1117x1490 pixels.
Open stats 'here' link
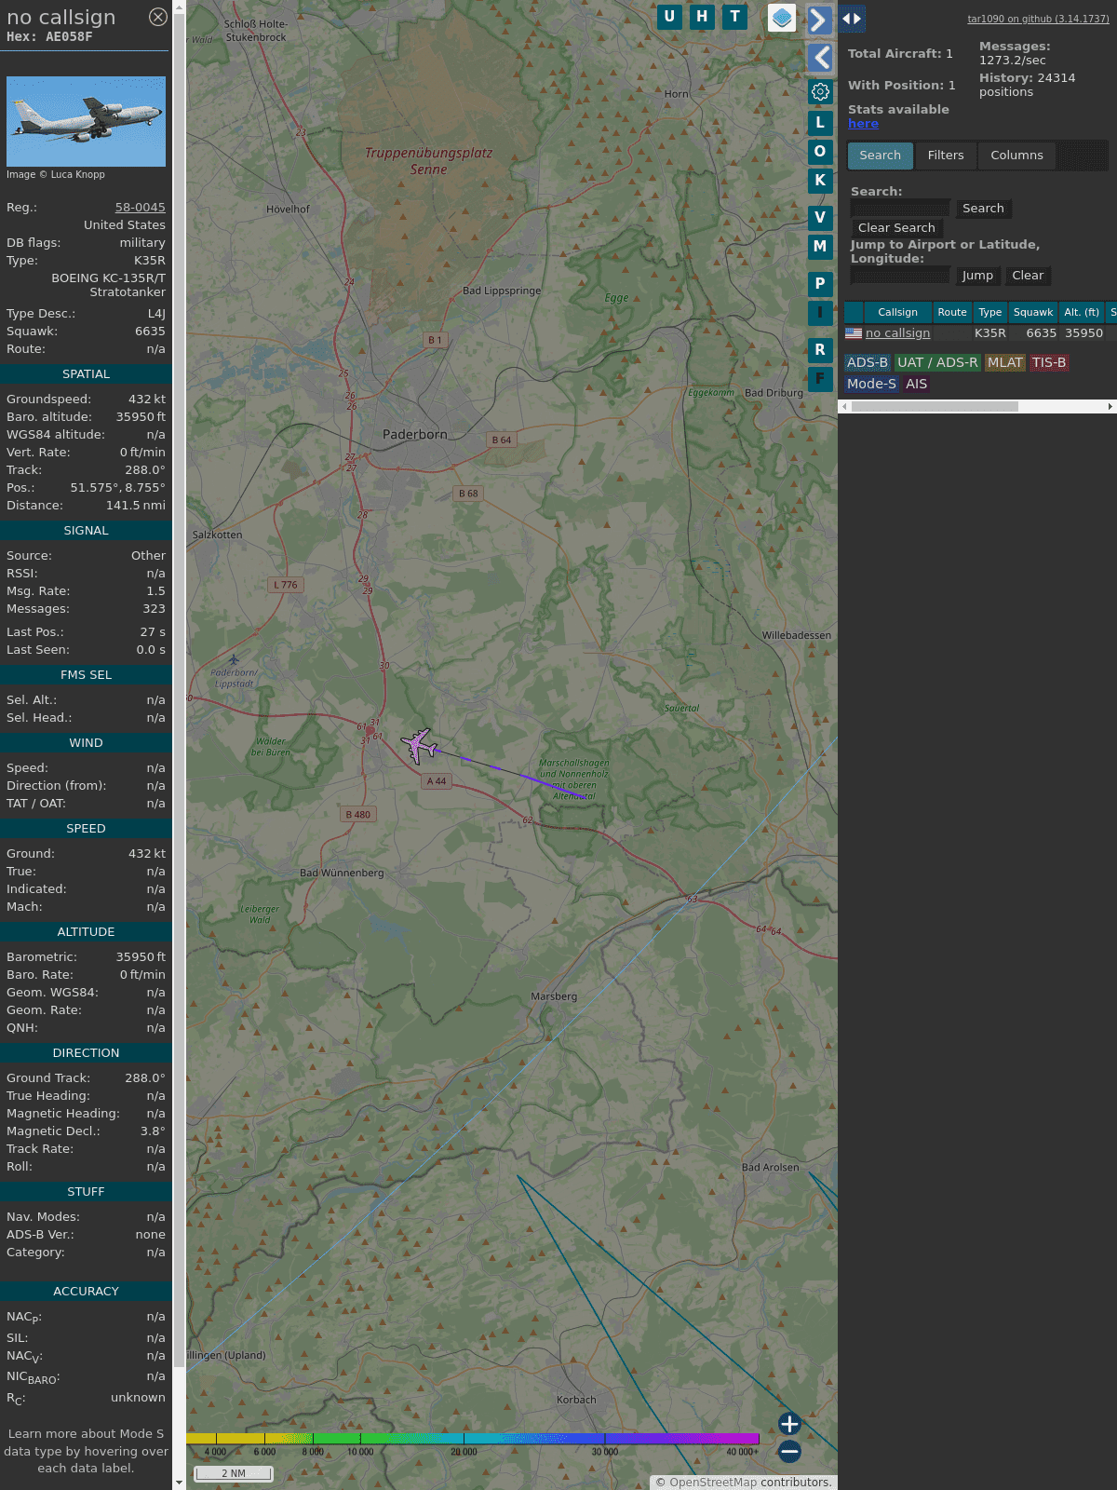(x=863, y=124)
